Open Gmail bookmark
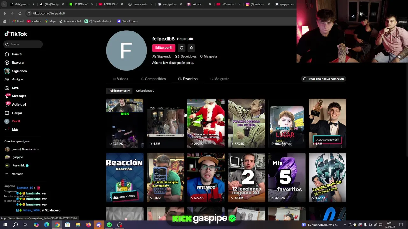Screen dimensions: 408x229 click(x=18, y=21)
